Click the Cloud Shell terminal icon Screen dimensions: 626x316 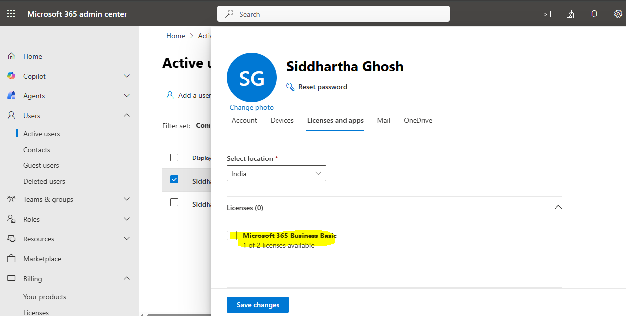(x=547, y=14)
